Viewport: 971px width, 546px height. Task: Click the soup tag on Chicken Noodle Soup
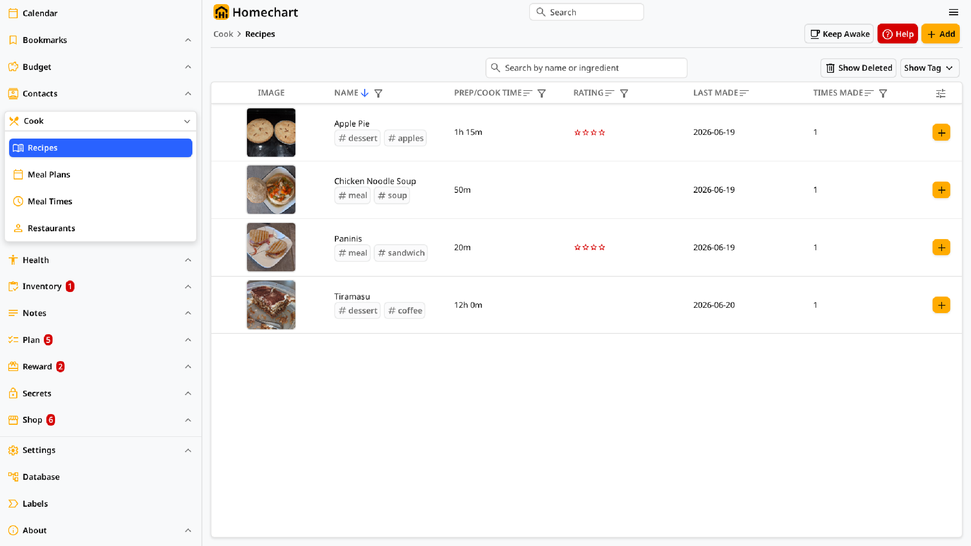392,196
